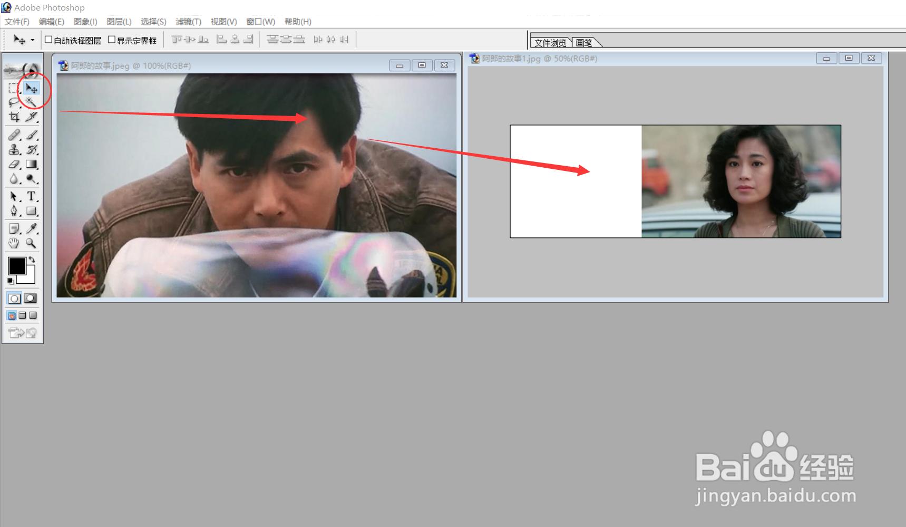This screenshot has width=906, height=527.
Task: Click Distribute Left Edges icon in options bar
Action: 318,40
